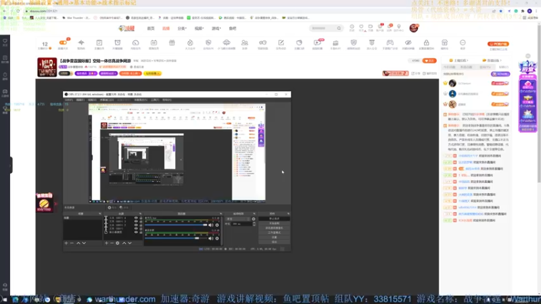Viewport: 541px width, 304px height.
Task: Open settings gear of lower mixer channel
Action: (217, 238)
